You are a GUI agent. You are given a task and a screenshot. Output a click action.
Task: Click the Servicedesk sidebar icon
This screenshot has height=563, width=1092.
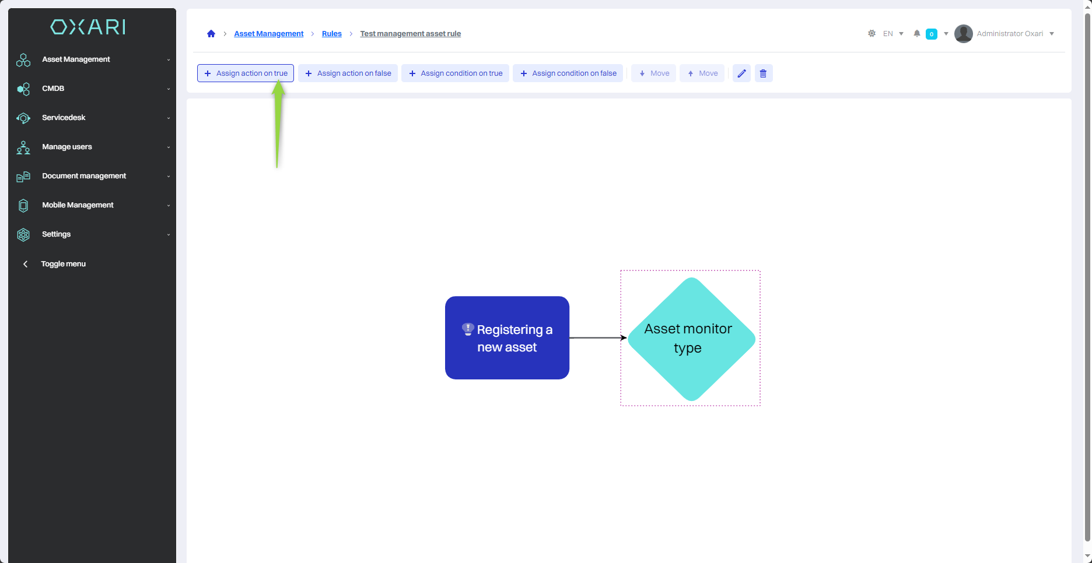click(23, 118)
